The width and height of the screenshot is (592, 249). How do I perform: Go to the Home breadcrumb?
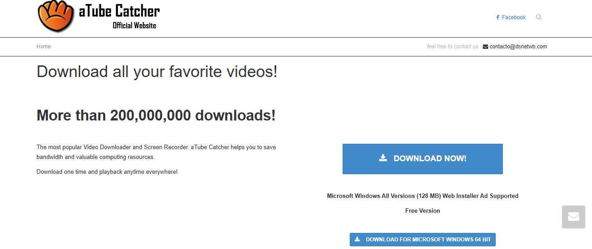(43, 47)
